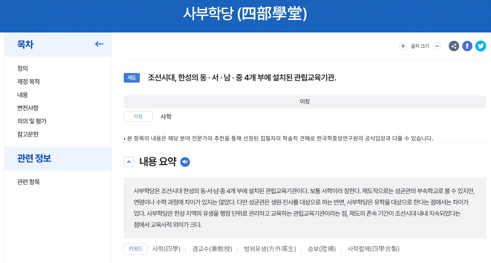
Task: Increase font size with the plus icon
Action: point(403,46)
